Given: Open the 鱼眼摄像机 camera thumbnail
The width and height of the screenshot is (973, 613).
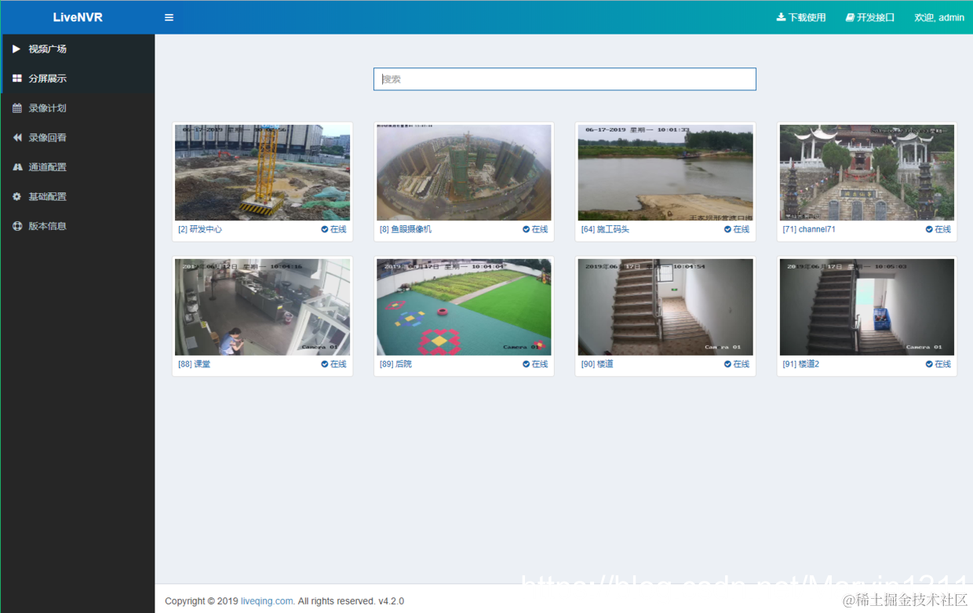Looking at the screenshot, I should click(x=464, y=173).
